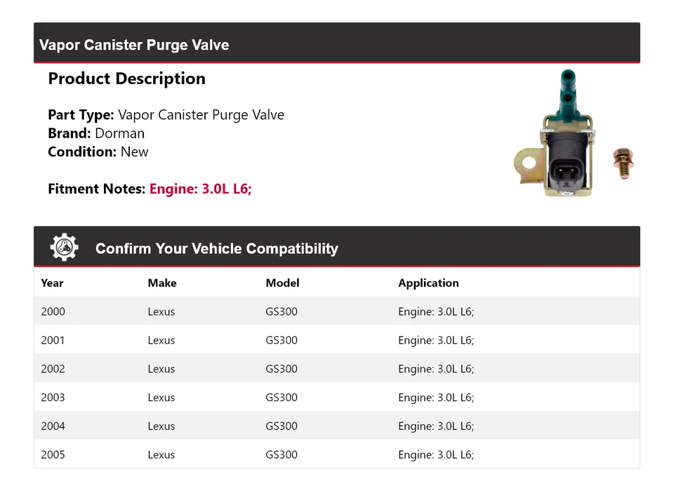674x491 pixels.
Task: Click the Vapor Canister Purge Valve header
Action: (134, 45)
